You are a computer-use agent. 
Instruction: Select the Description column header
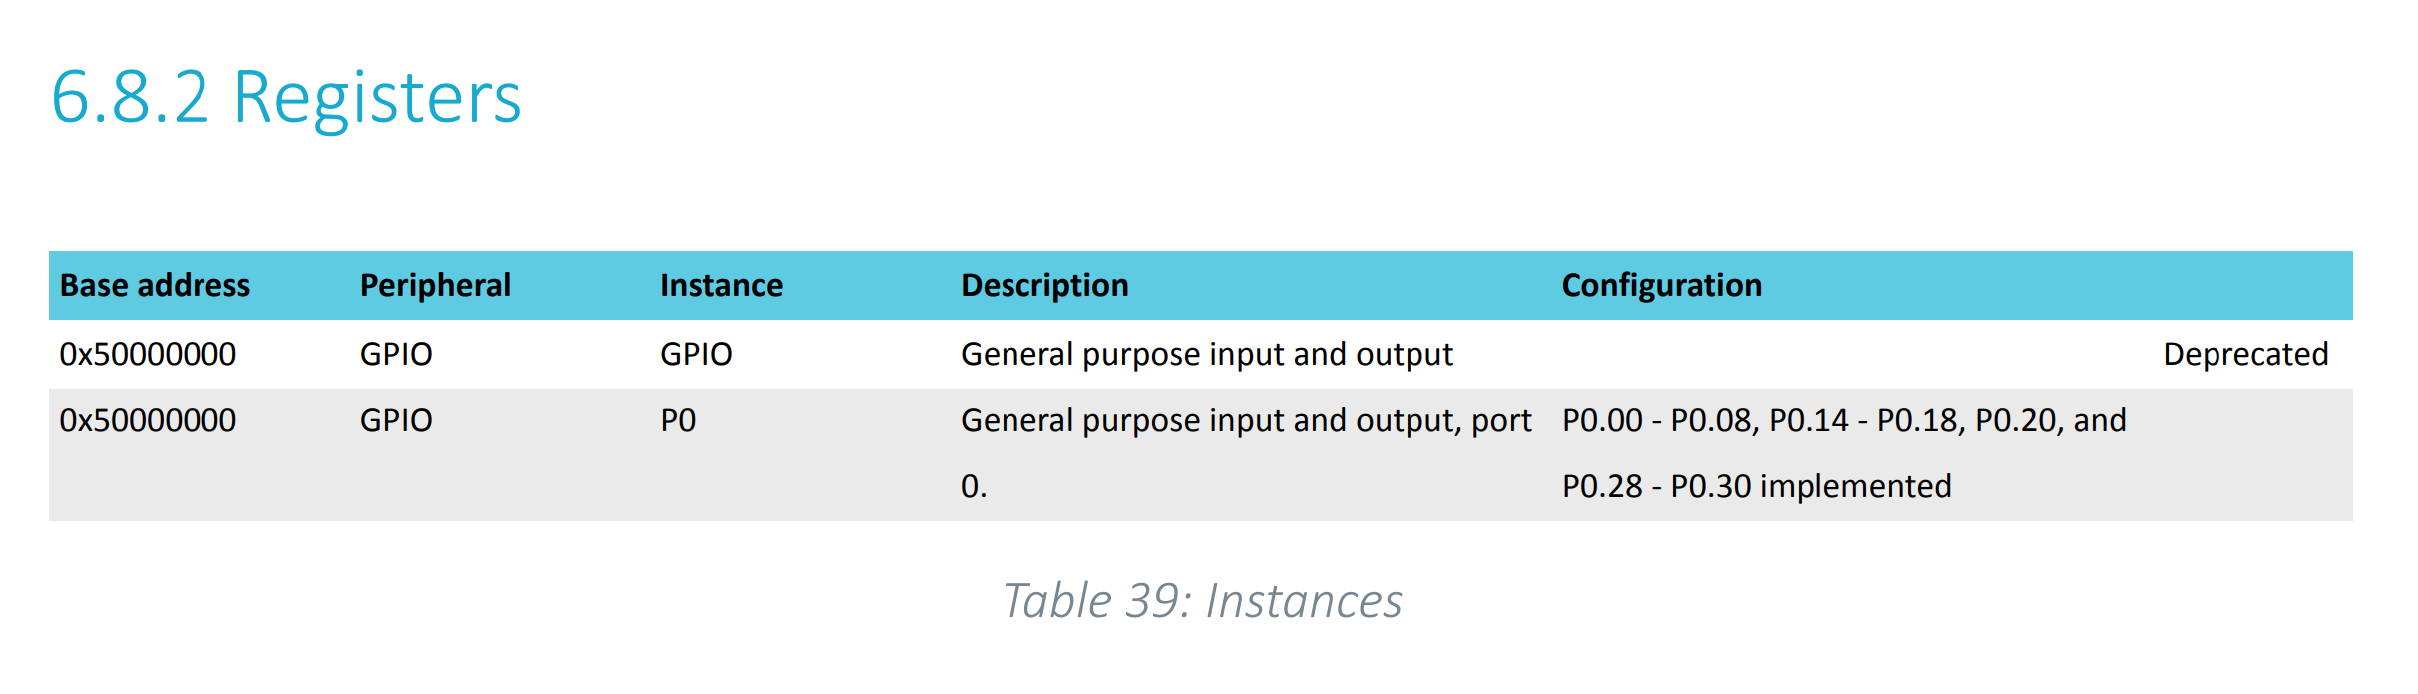[x=1044, y=286]
